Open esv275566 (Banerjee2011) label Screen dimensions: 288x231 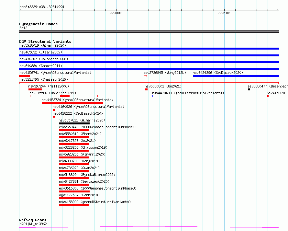[x=53, y=93]
